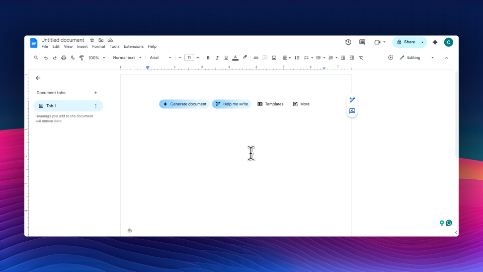Screen dimensions: 483x272
Task: Clear formatting
Action: point(361,57)
